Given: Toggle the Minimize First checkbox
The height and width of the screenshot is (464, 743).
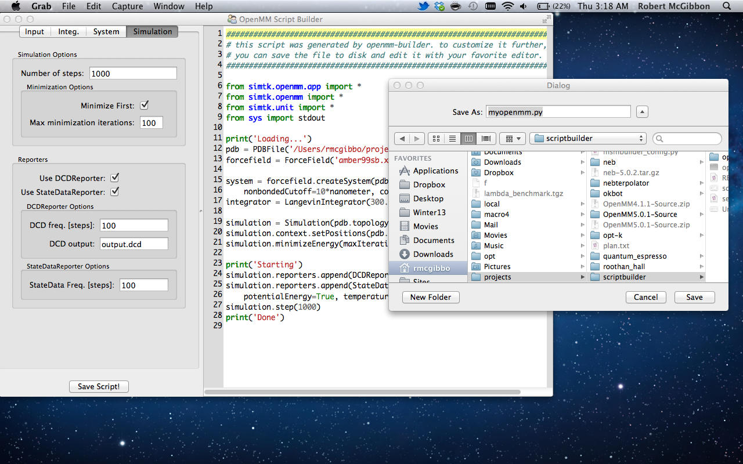Looking at the screenshot, I should click(145, 106).
